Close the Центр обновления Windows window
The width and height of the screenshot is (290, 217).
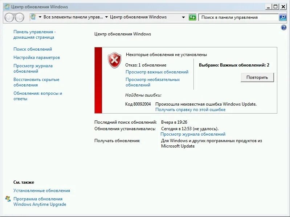pos(283,7)
